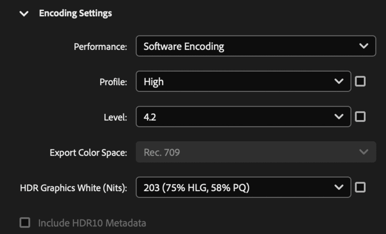Click the Export Color Space label

coord(88,153)
